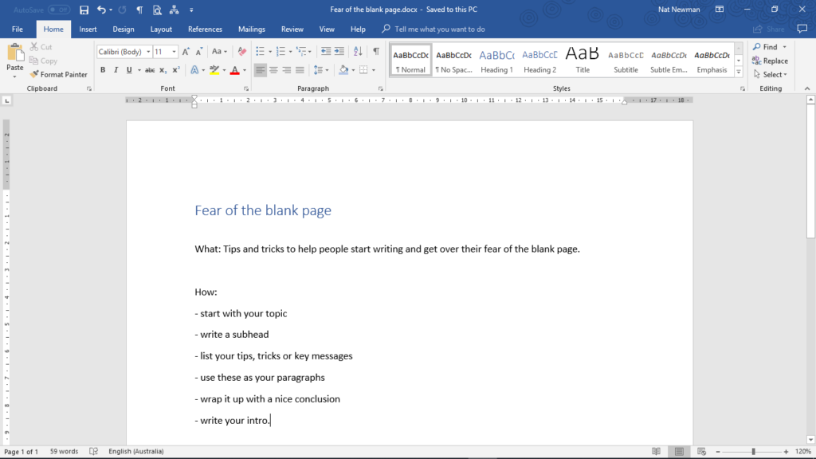This screenshot has width=816, height=459.
Task: Open the font color dropdown arrow
Action: pyautogui.click(x=243, y=70)
